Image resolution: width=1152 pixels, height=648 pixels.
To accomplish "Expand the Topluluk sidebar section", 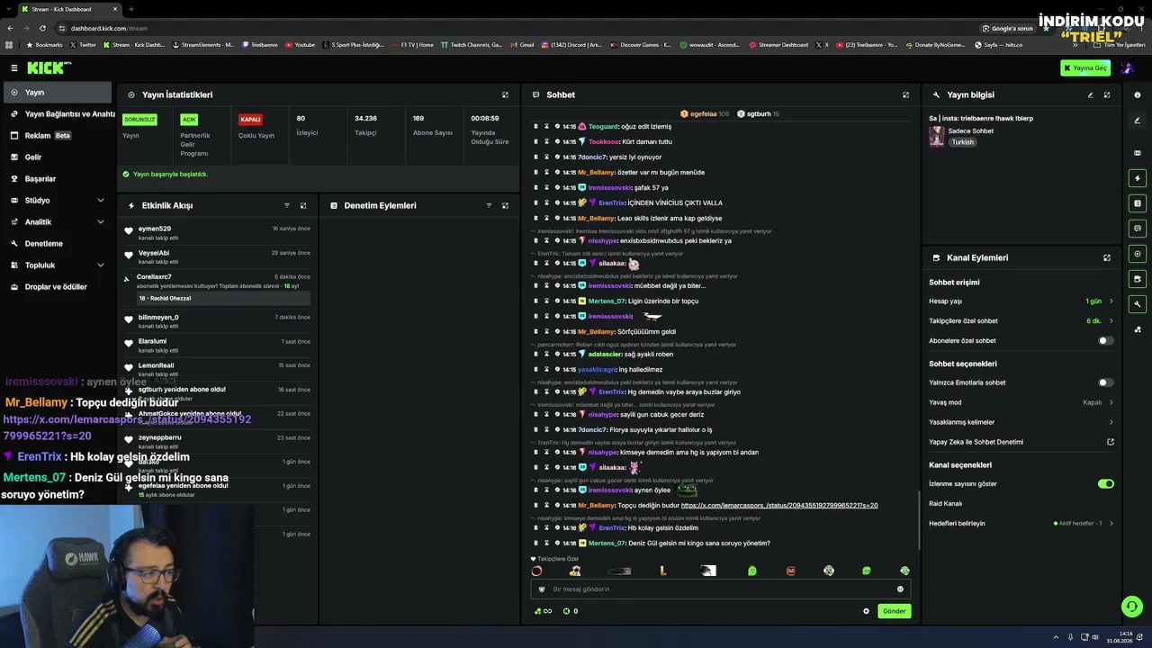I will (58, 265).
